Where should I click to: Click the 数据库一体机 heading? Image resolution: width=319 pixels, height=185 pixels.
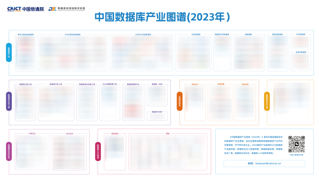[x=157, y=84]
